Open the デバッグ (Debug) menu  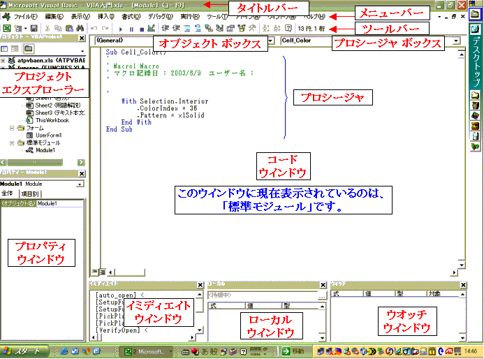tap(160, 15)
